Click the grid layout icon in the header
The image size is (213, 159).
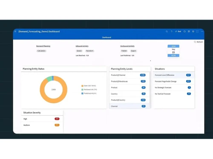(189, 31)
